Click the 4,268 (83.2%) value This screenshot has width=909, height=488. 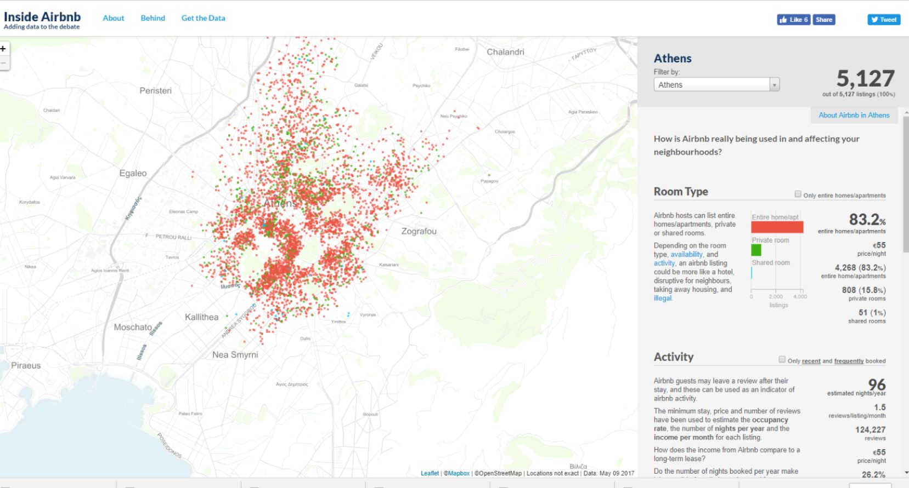(x=860, y=268)
